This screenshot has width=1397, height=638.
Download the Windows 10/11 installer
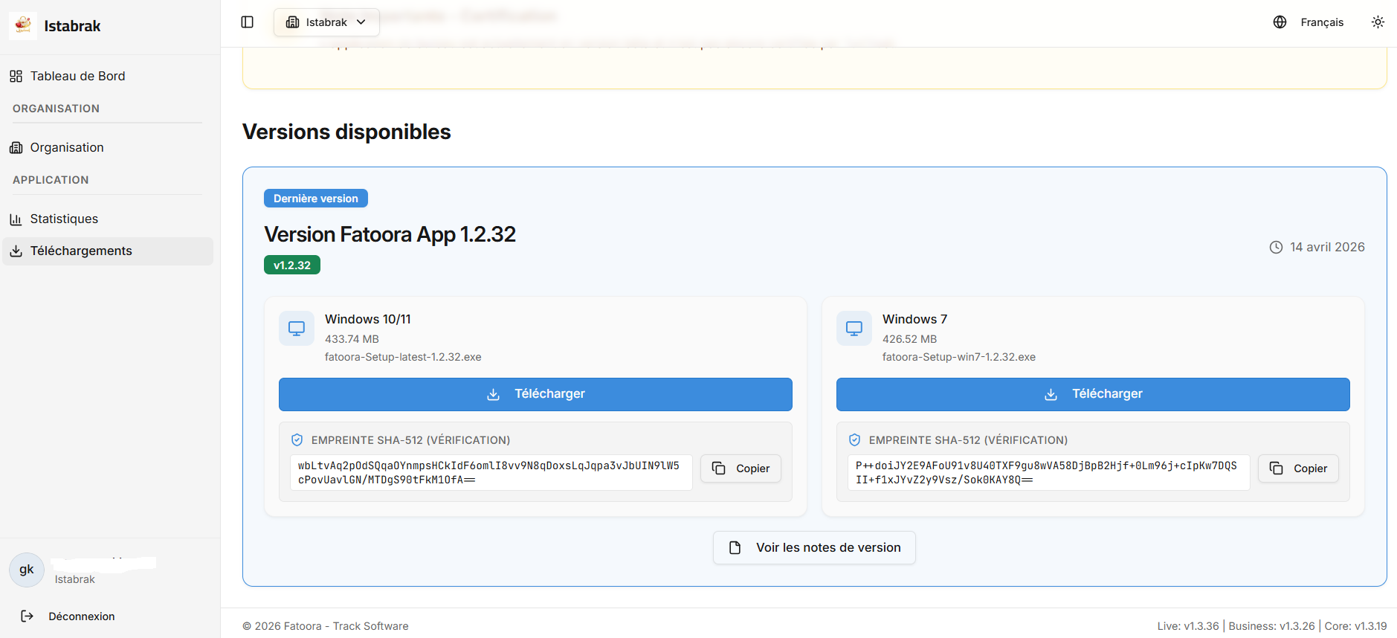point(535,394)
